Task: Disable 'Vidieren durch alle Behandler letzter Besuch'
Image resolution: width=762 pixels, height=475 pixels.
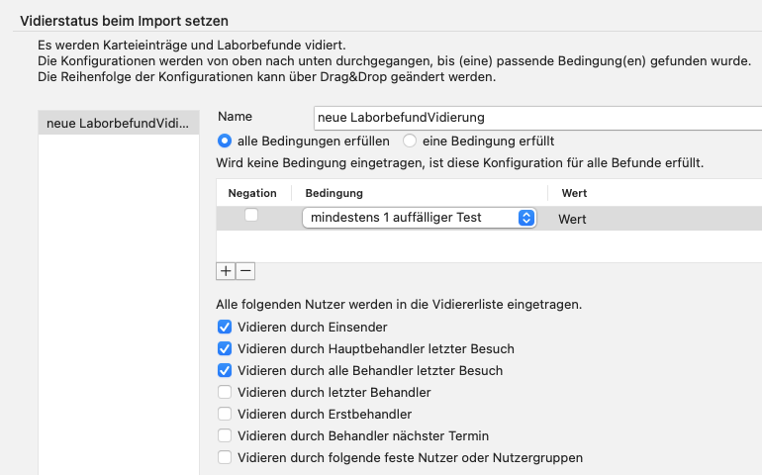Action: pyautogui.click(x=225, y=370)
